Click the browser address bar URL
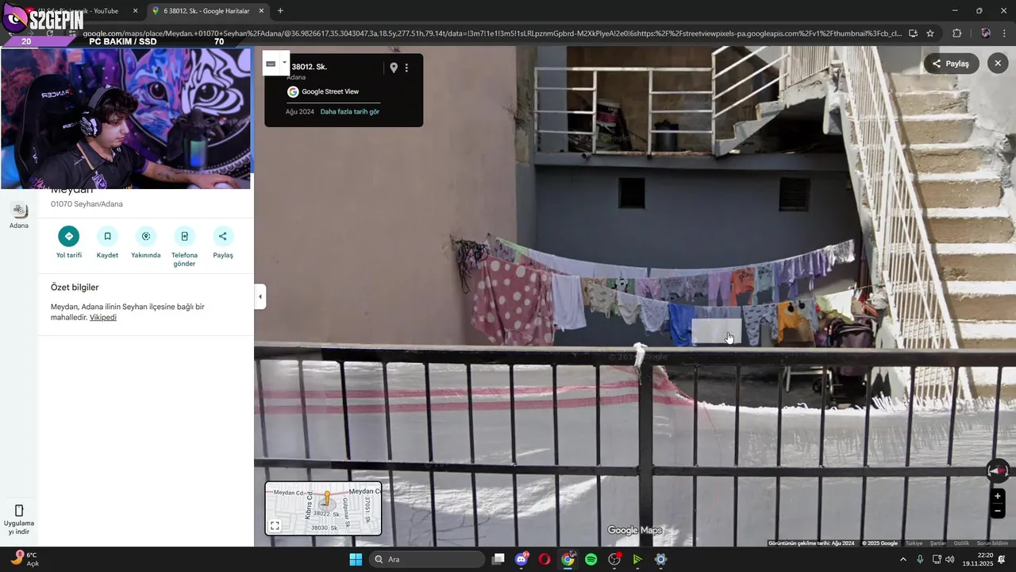 [x=492, y=33]
